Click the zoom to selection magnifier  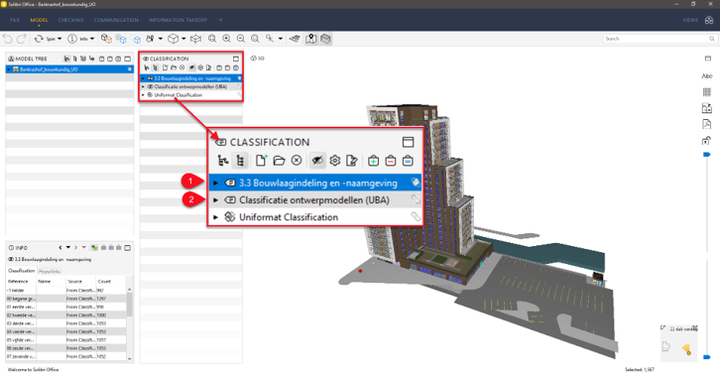(255, 39)
